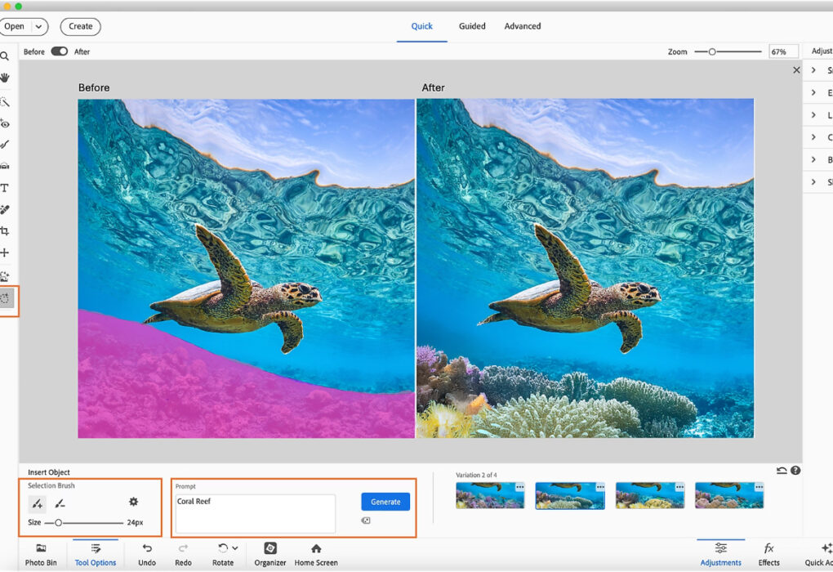Viewport: 833px width, 572px height.
Task: Expand the third adjustment row chevron
Action: tap(813, 115)
